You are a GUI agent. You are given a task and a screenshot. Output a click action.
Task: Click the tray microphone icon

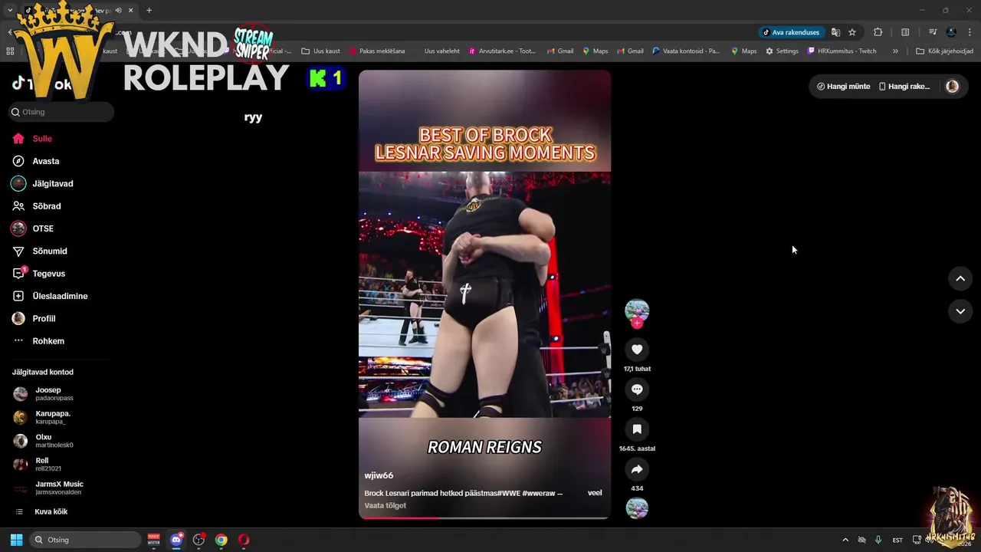coord(878,540)
